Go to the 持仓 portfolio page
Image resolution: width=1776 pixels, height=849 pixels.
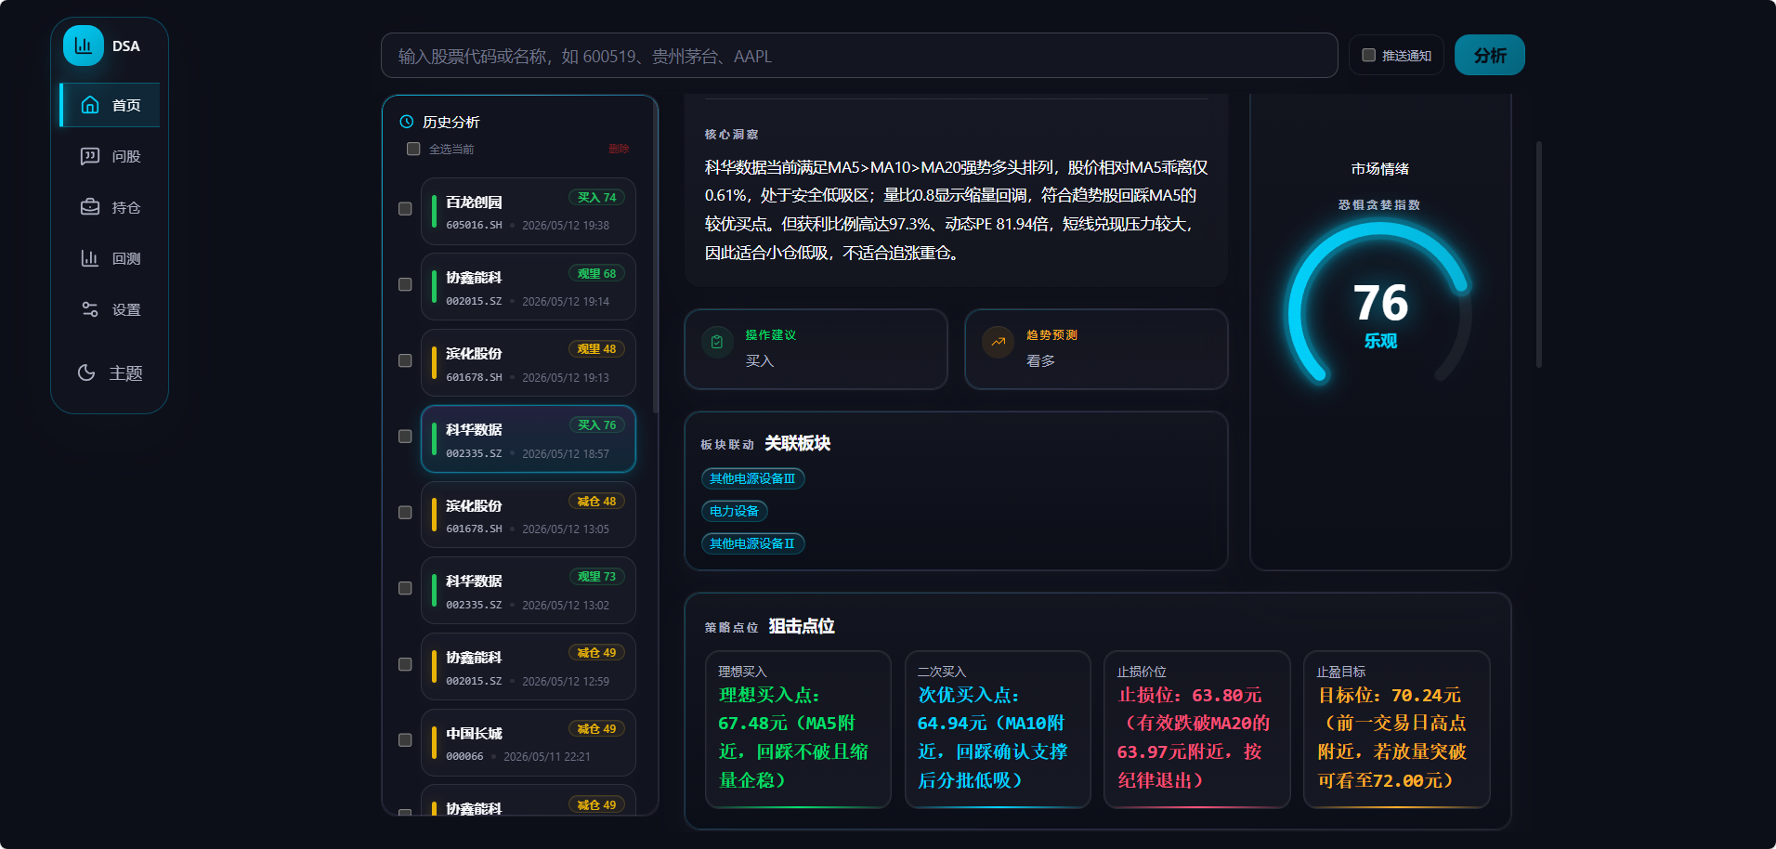pyautogui.click(x=110, y=207)
